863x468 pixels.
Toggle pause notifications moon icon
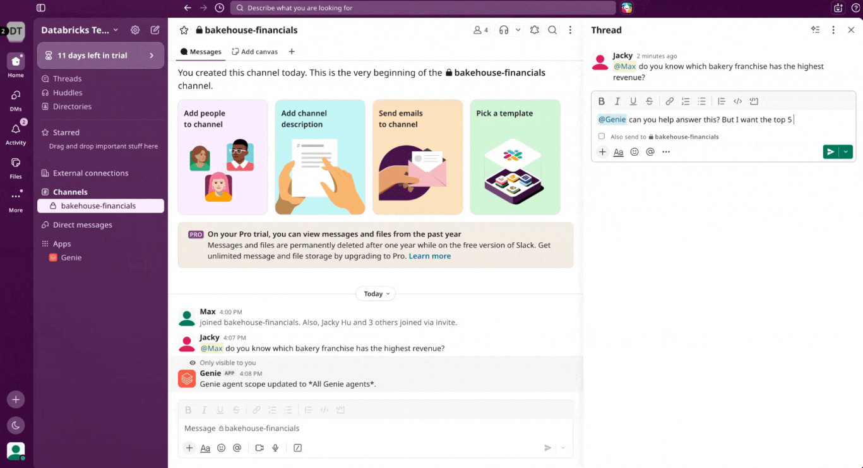(16, 425)
